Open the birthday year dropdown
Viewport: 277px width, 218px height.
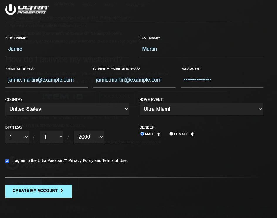click(x=89, y=137)
